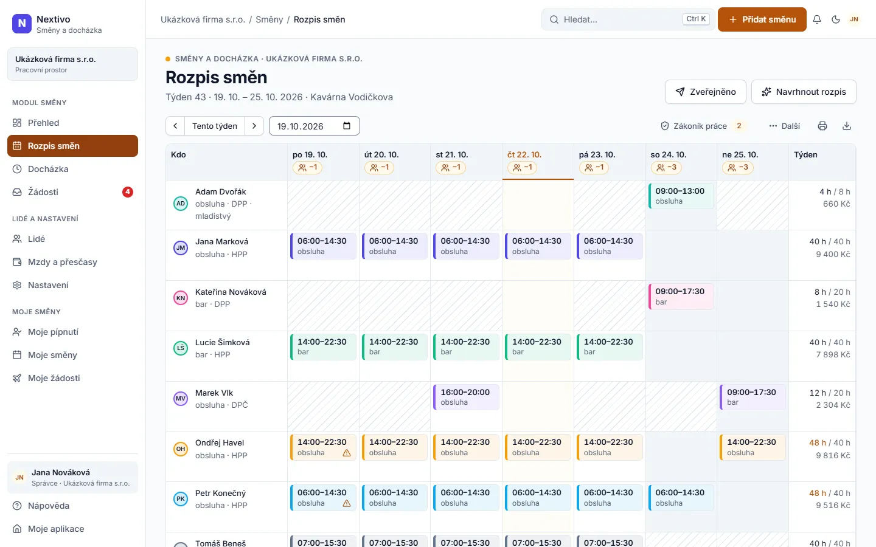Open the calendar picker icon in date field
876x547 pixels.
point(347,126)
